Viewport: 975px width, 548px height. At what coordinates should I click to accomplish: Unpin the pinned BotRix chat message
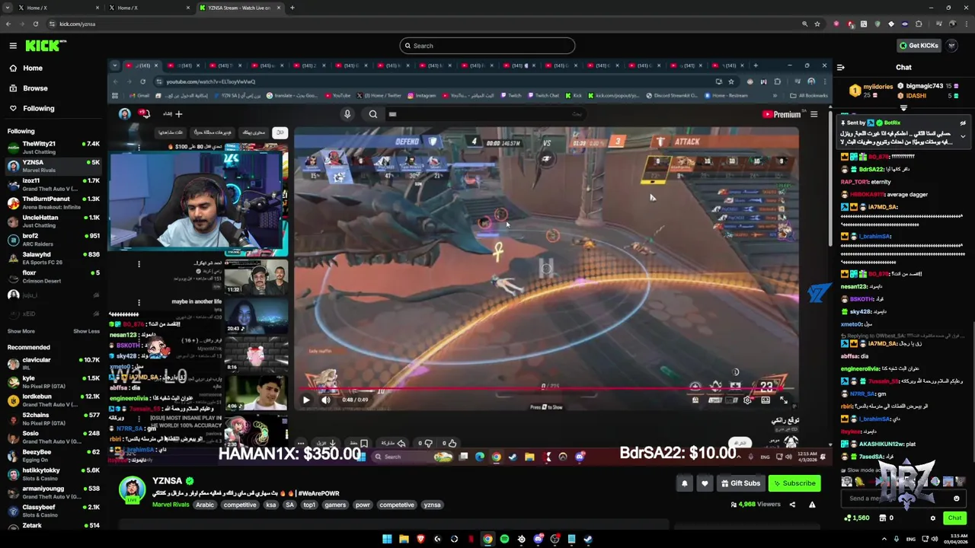tap(963, 123)
